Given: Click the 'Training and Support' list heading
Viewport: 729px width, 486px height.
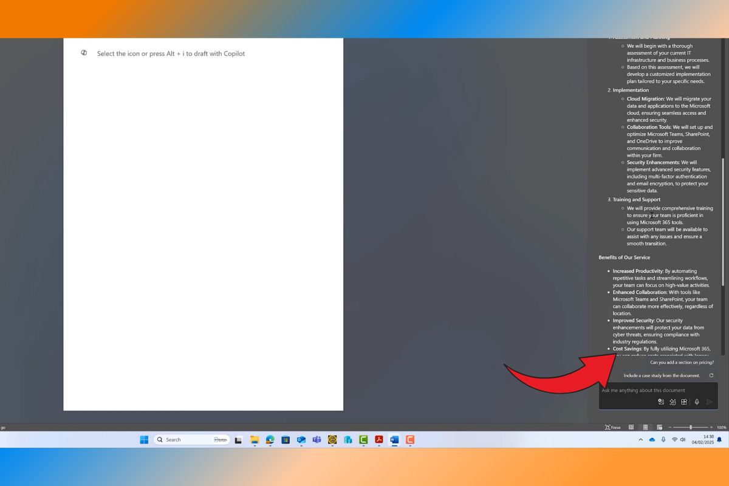Looking at the screenshot, I should coord(636,200).
